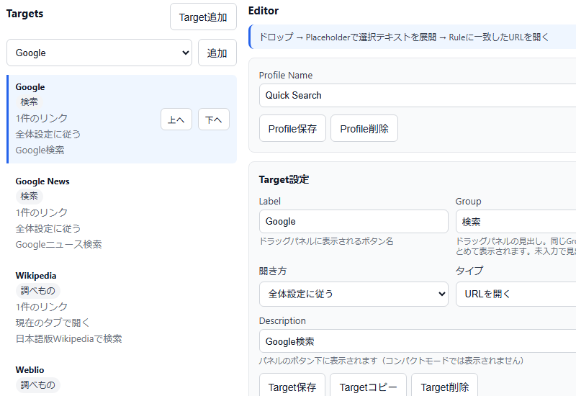Open the Google target template dropdown
This screenshot has width=576, height=396.
click(99, 53)
